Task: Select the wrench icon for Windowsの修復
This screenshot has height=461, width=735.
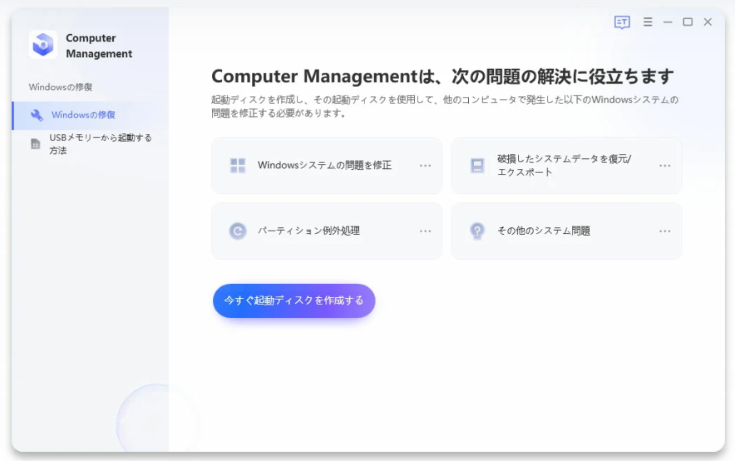Action: (37, 115)
